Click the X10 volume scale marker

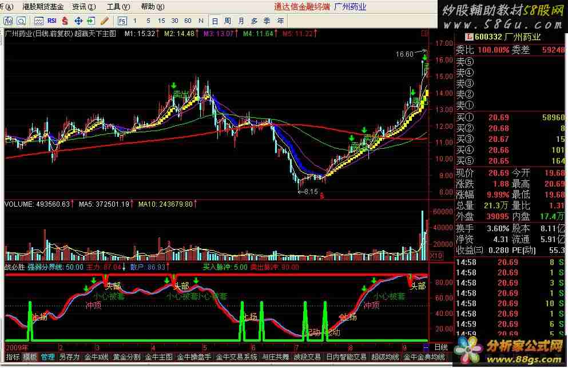tap(436, 256)
